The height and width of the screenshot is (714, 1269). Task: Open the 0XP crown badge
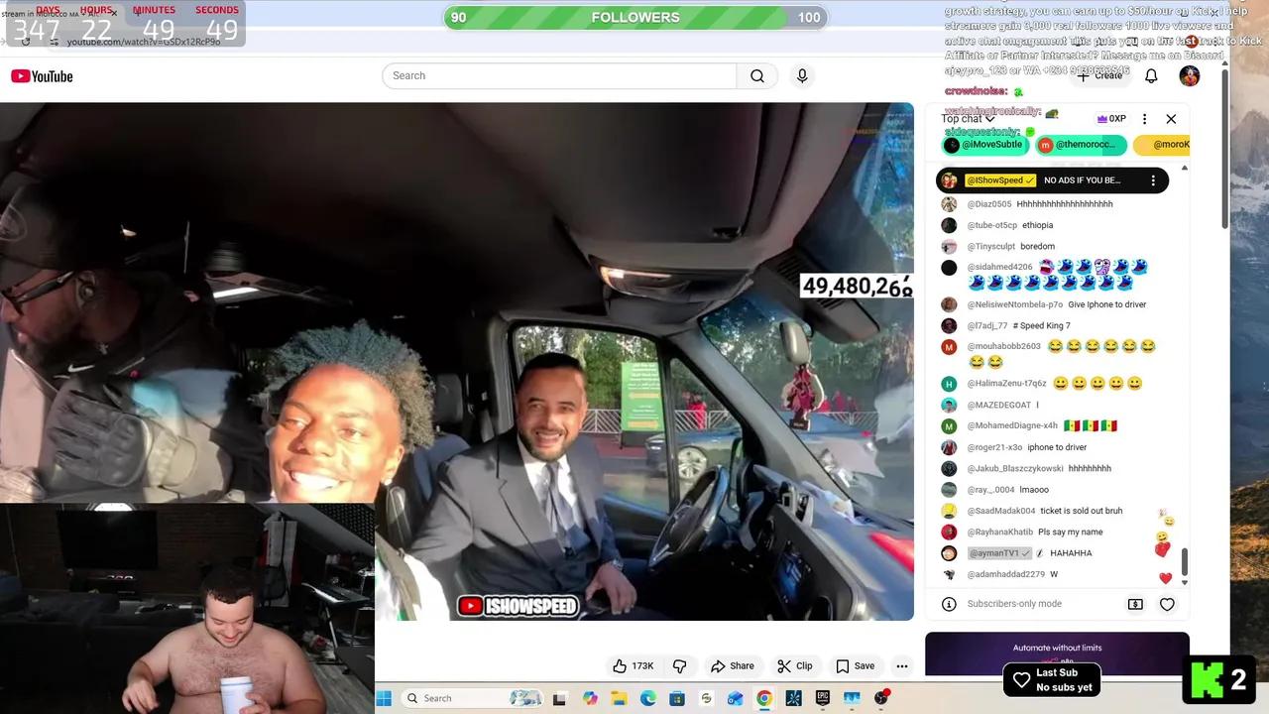point(1111,119)
